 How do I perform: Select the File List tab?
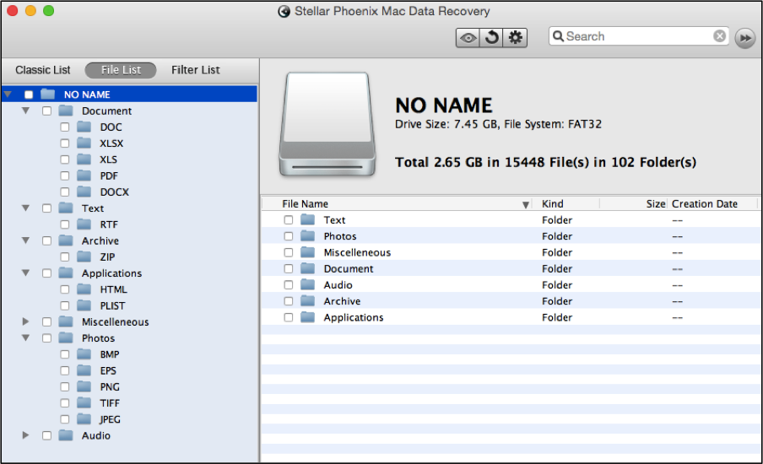pos(121,70)
